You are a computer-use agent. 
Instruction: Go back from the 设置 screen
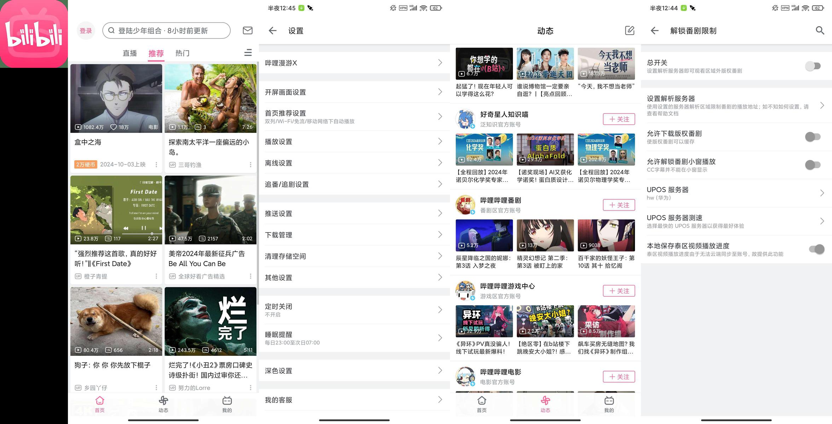click(272, 31)
